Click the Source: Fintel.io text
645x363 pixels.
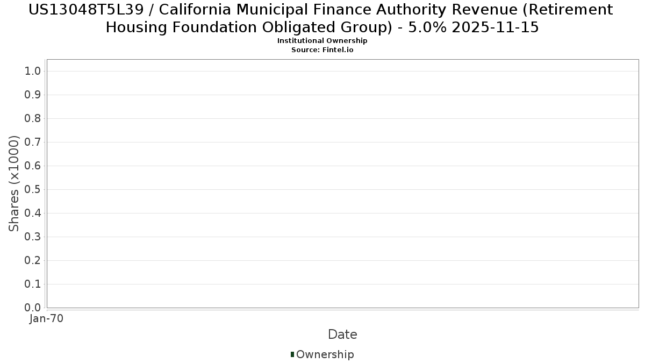[x=322, y=49]
